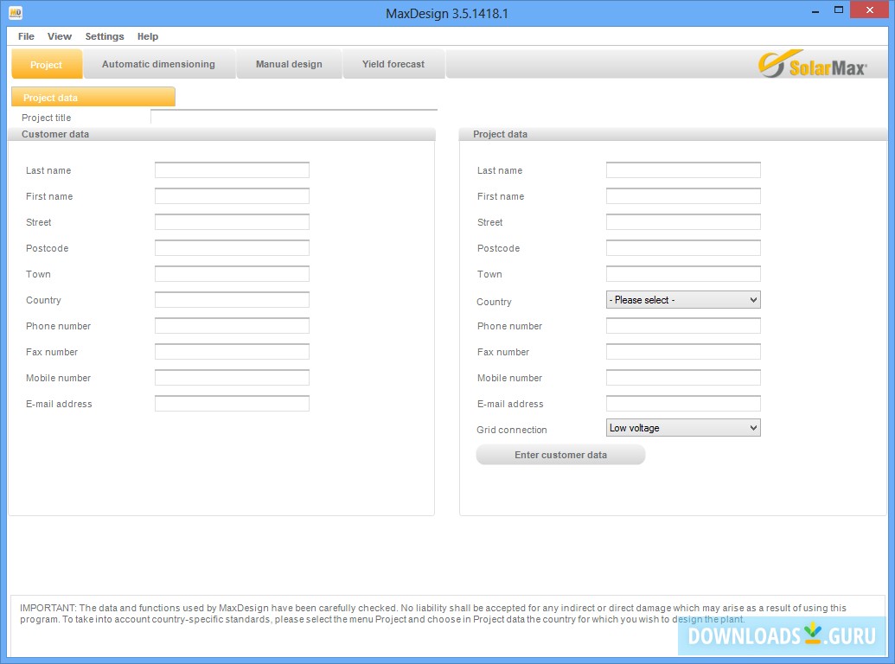This screenshot has height=664, width=895.
Task: Click the Customer data Country field
Action: point(232,300)
